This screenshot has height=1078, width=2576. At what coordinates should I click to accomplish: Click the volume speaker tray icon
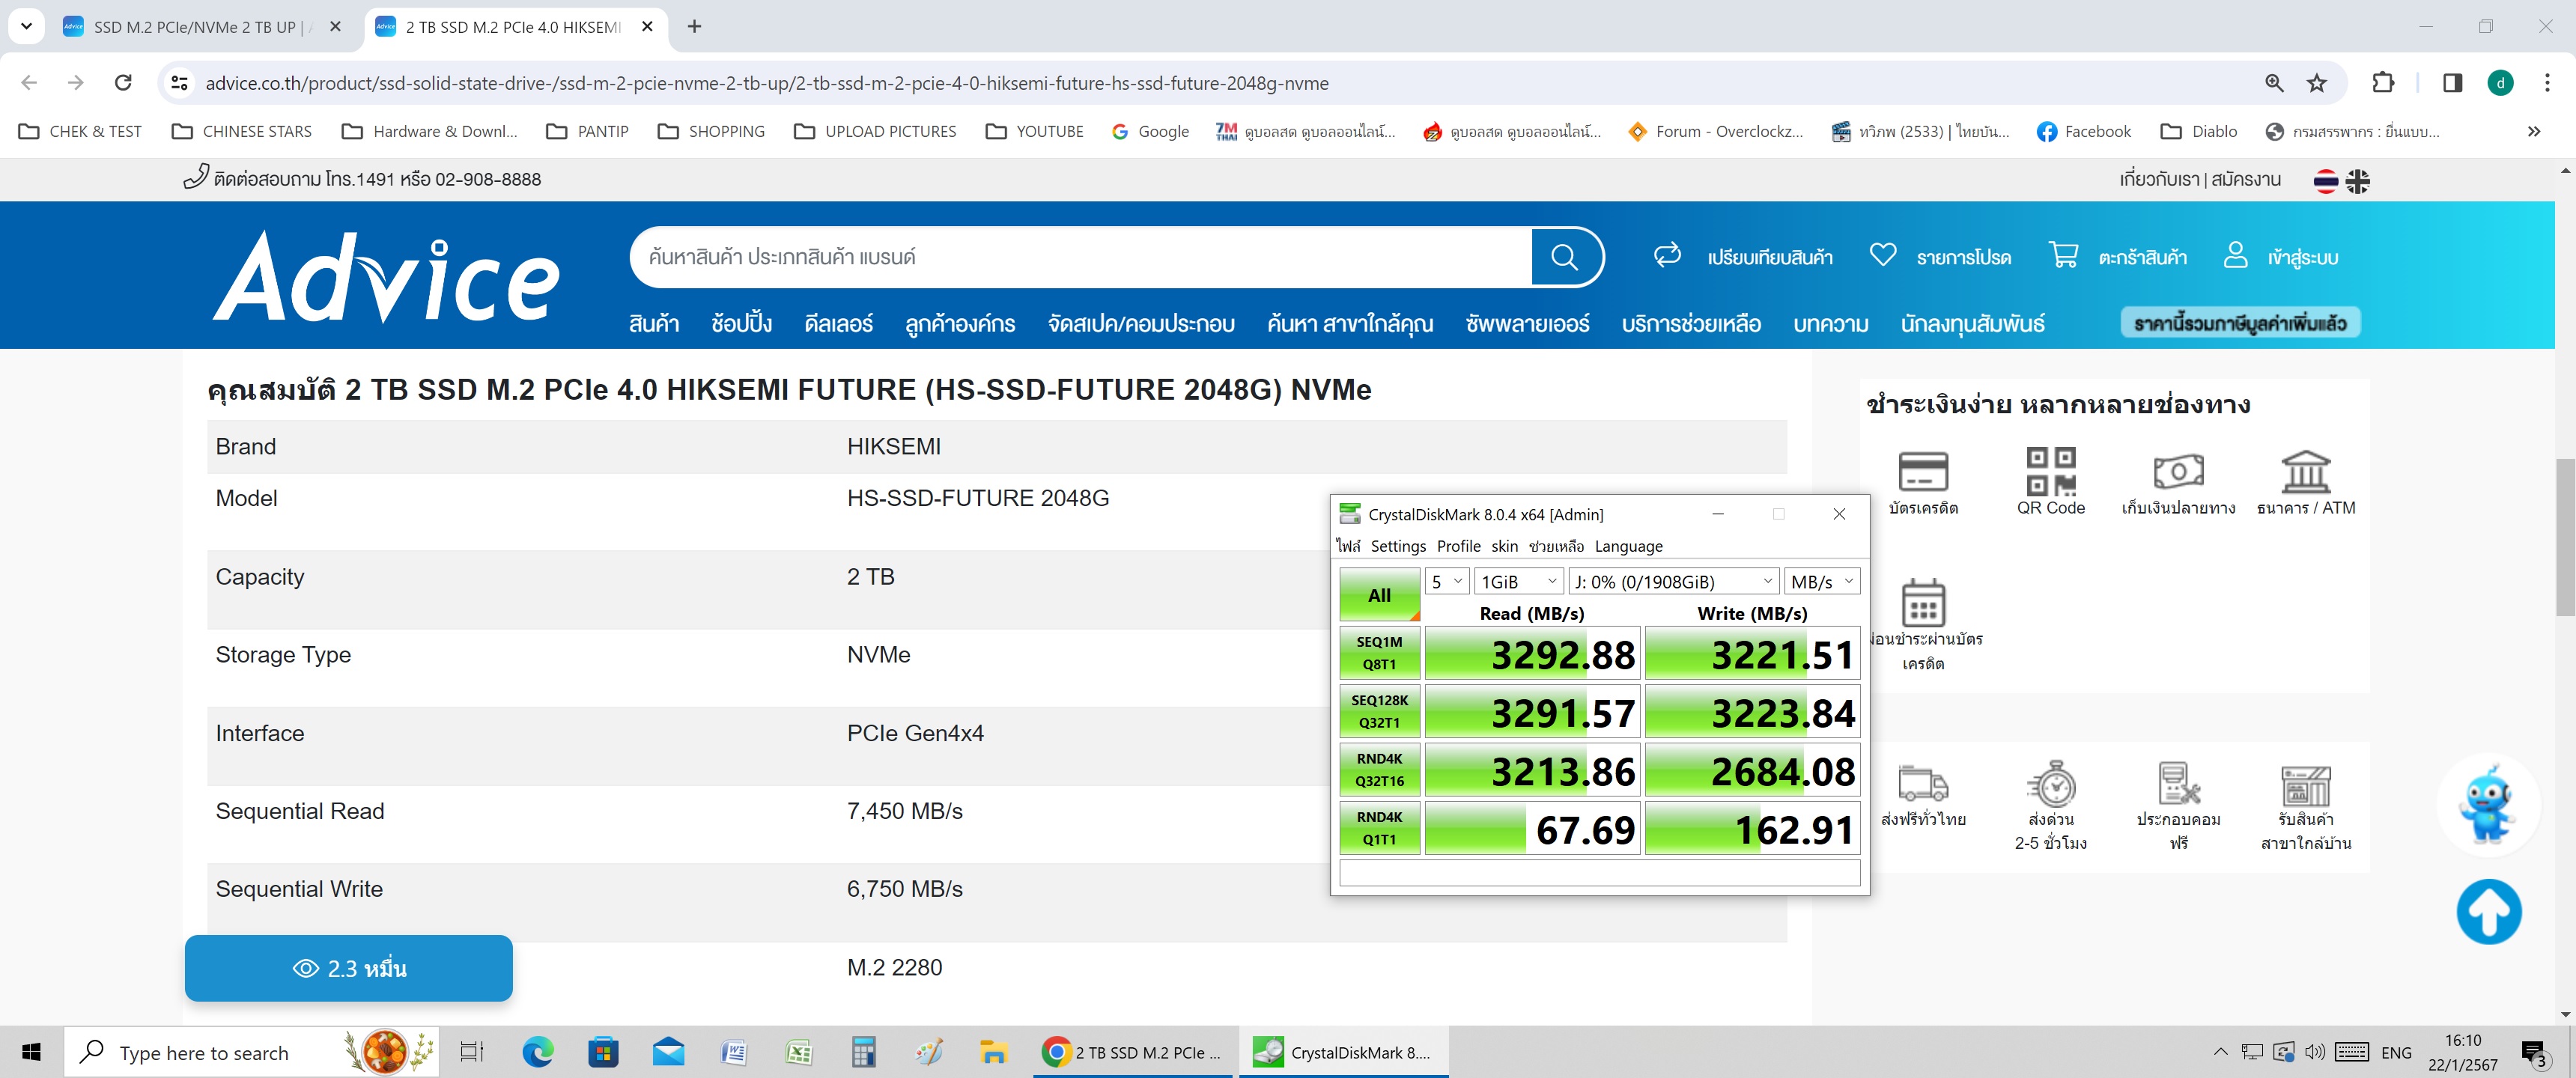[2314, 1052]
